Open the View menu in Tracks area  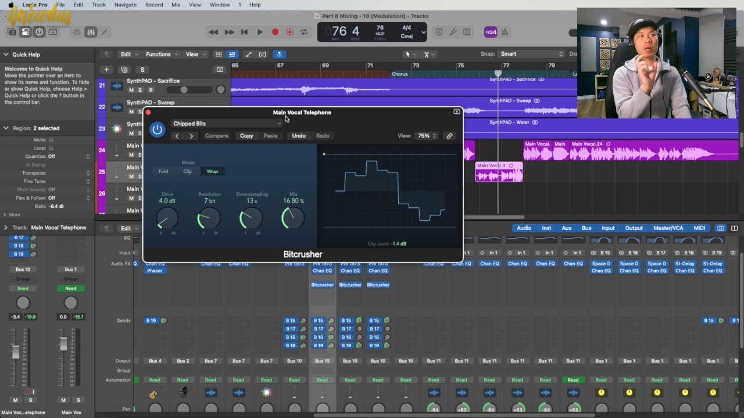tap(195, 54)
